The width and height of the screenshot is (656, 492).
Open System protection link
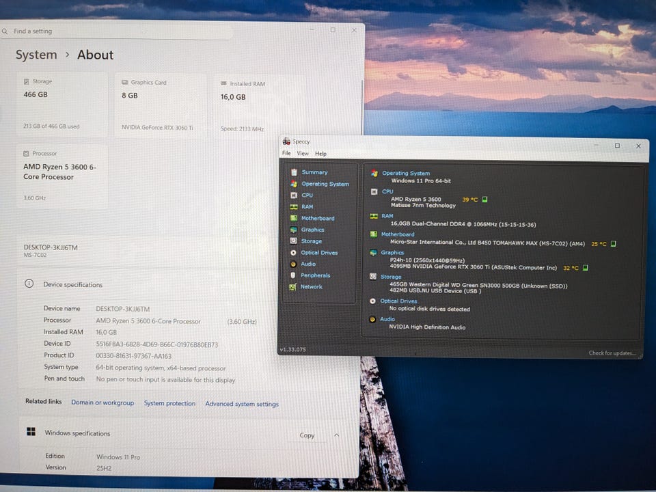tap(169, 403)
